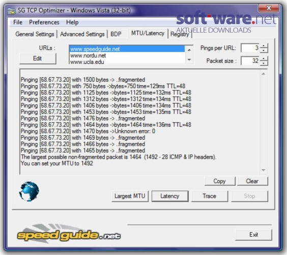
Task: Increase Pings per URL value
Action: pyautogui.click(x=264, y=46)
